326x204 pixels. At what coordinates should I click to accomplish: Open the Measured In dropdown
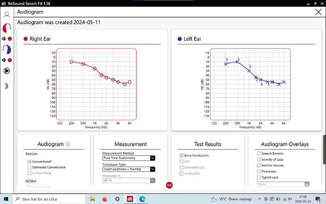coord(129,180)
